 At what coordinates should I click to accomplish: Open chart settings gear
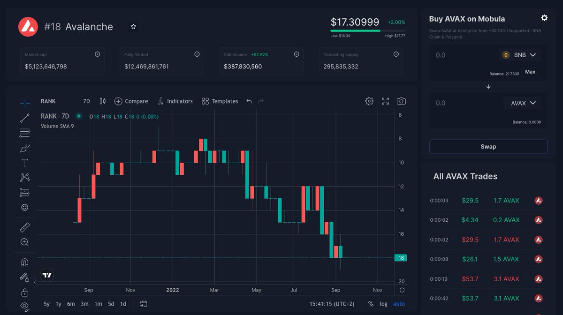point(369,101)
